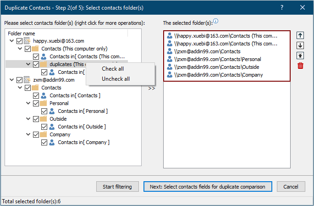The width and height of the screenshot is (314, 206).
Task: Click the Start filtering button
Action: pos(117,187)
